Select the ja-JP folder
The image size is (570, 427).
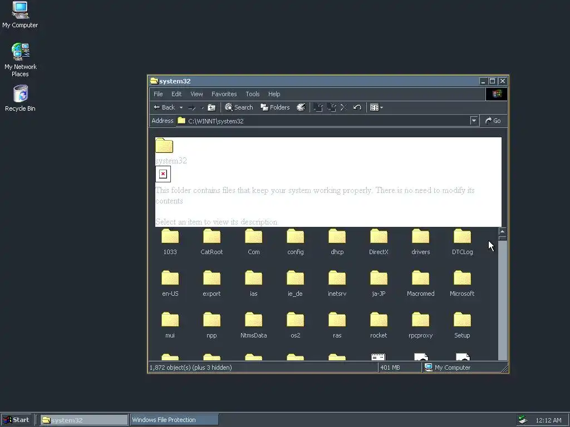[379, 284]
